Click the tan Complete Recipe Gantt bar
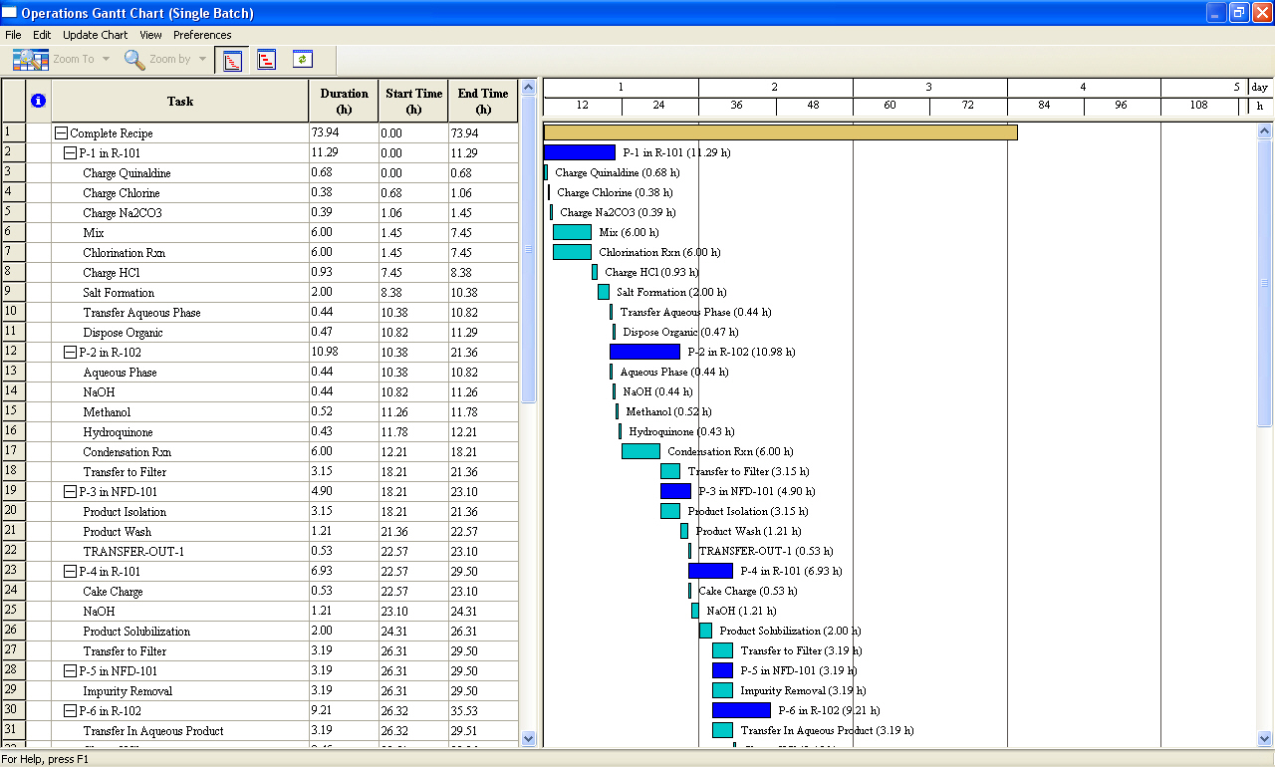This screenshot has width=1275, height=767. pyautogui.click(x=781, y=132)
